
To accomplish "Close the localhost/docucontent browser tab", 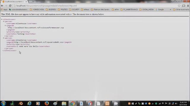I will pyautogui.click(x=26, y=2).
